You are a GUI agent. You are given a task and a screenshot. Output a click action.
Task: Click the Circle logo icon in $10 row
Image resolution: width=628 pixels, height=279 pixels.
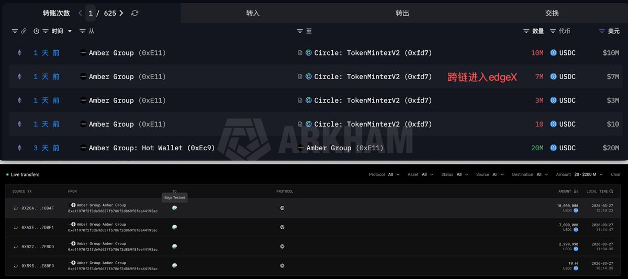309,124
